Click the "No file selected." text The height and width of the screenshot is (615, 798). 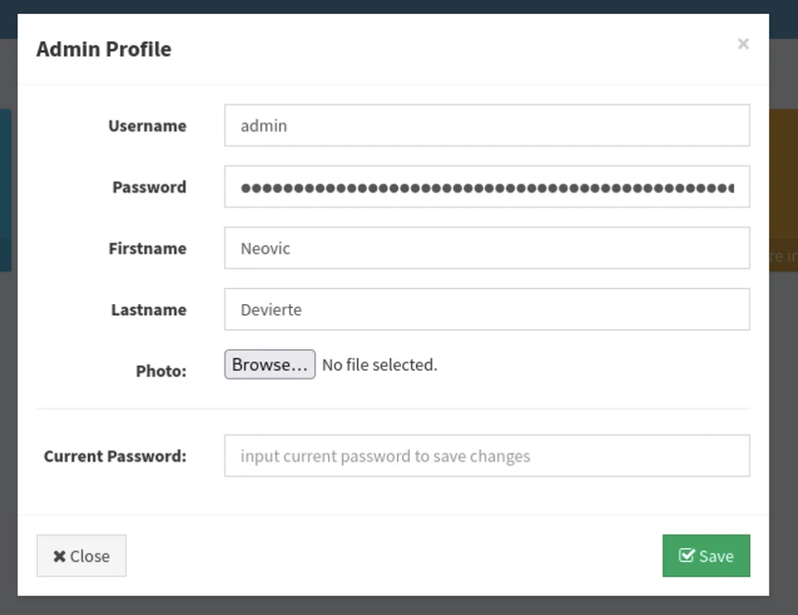[380, 365]
